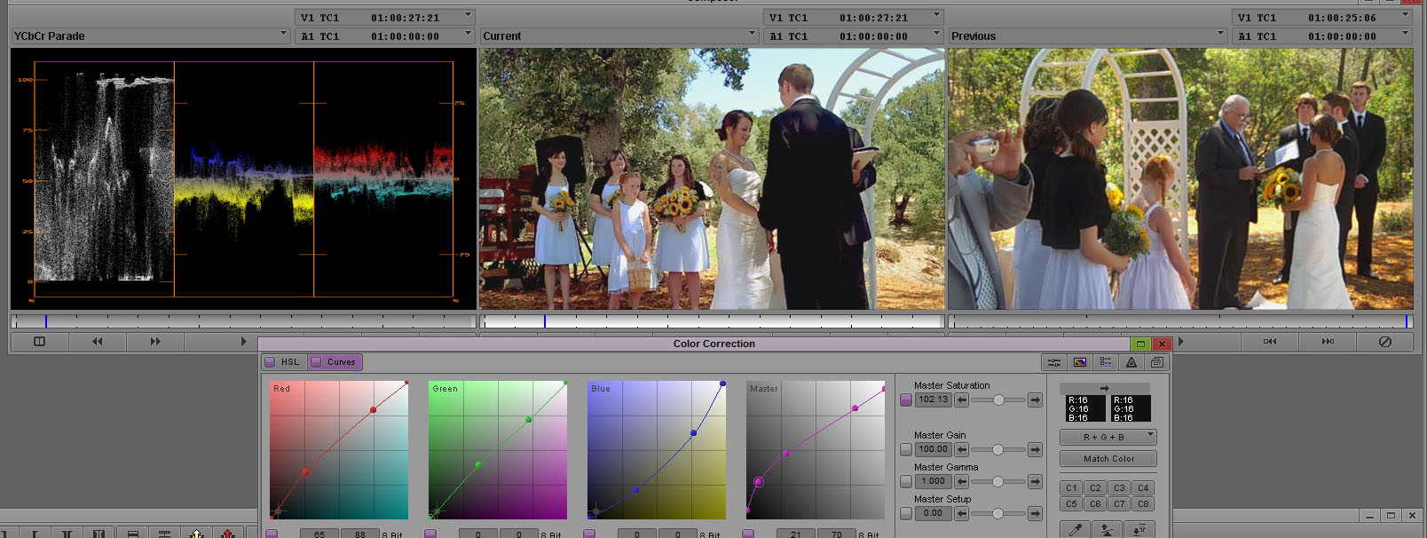
Task: Open left monitor A1 TC1 timecode dropdown
Action: click(x=385, y=36)
